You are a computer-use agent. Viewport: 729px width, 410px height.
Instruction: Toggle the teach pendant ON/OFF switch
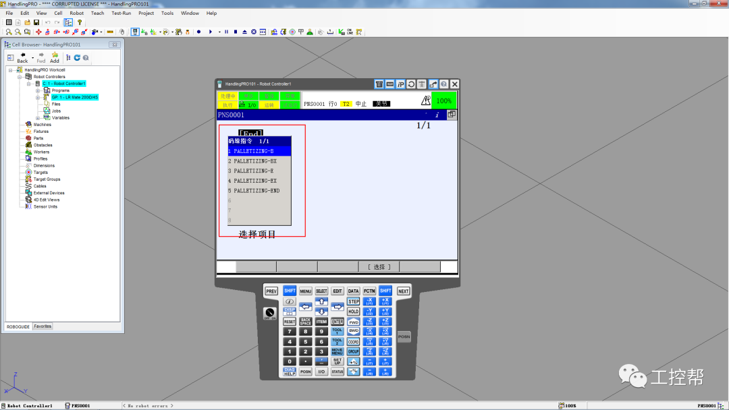point(270,314)
